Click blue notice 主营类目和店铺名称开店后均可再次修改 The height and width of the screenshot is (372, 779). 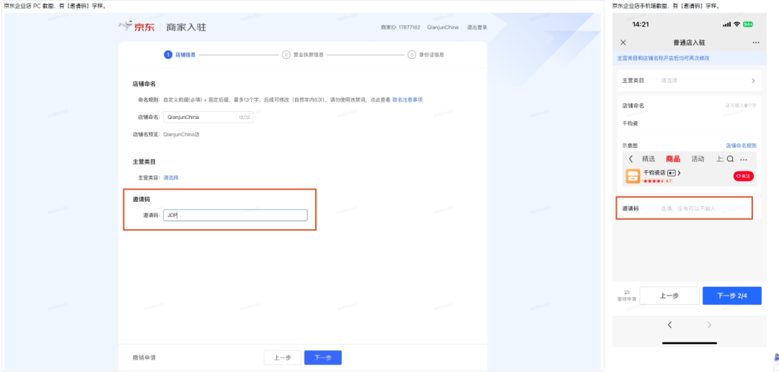[x=664, y=58]
